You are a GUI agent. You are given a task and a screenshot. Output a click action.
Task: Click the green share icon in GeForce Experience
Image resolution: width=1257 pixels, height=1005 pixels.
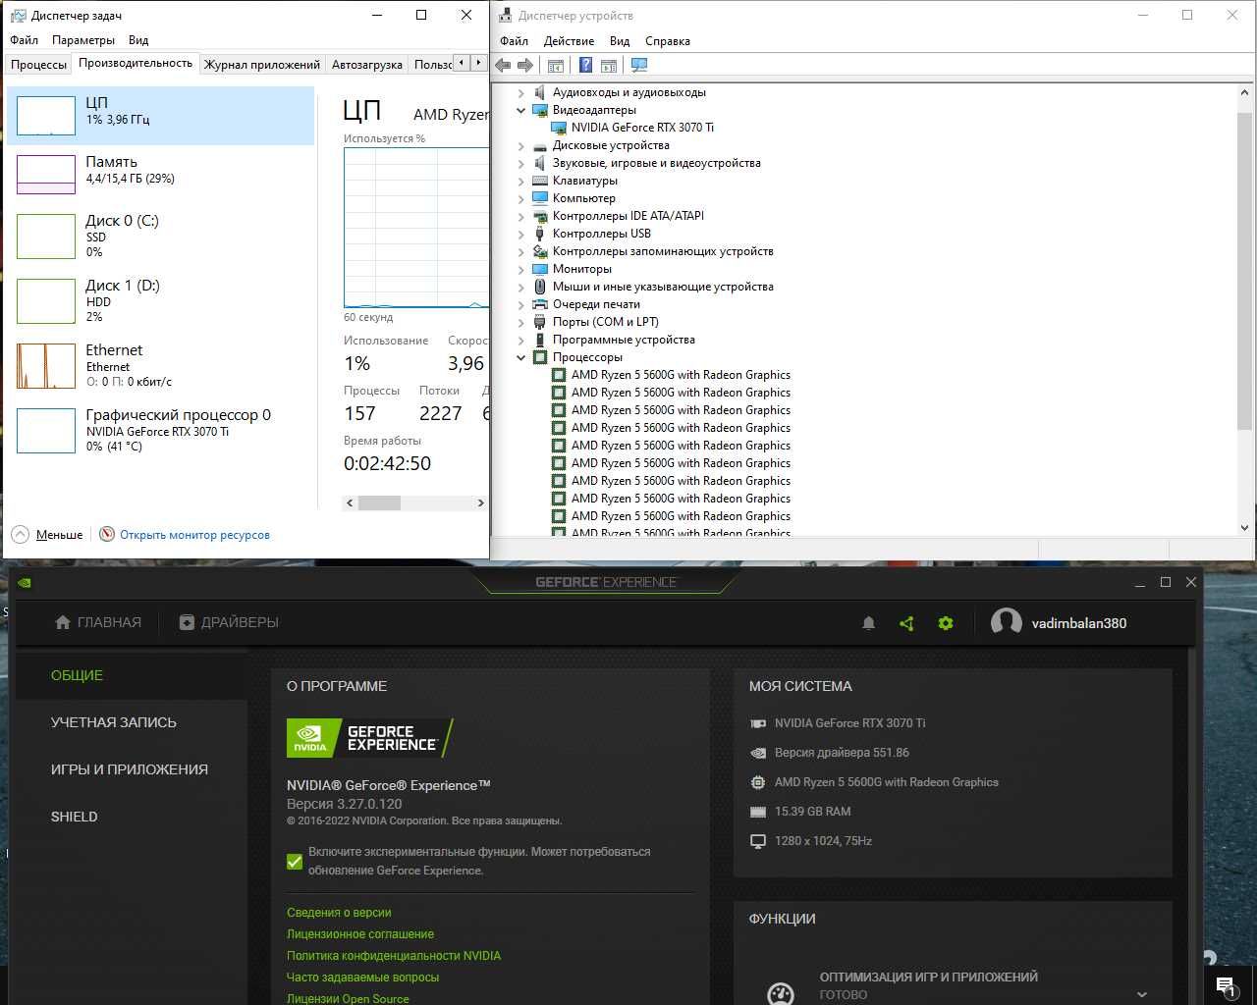pos(906,623)
